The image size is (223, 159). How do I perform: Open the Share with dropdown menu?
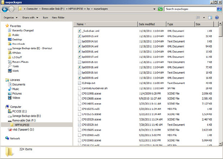click(30, 17)
